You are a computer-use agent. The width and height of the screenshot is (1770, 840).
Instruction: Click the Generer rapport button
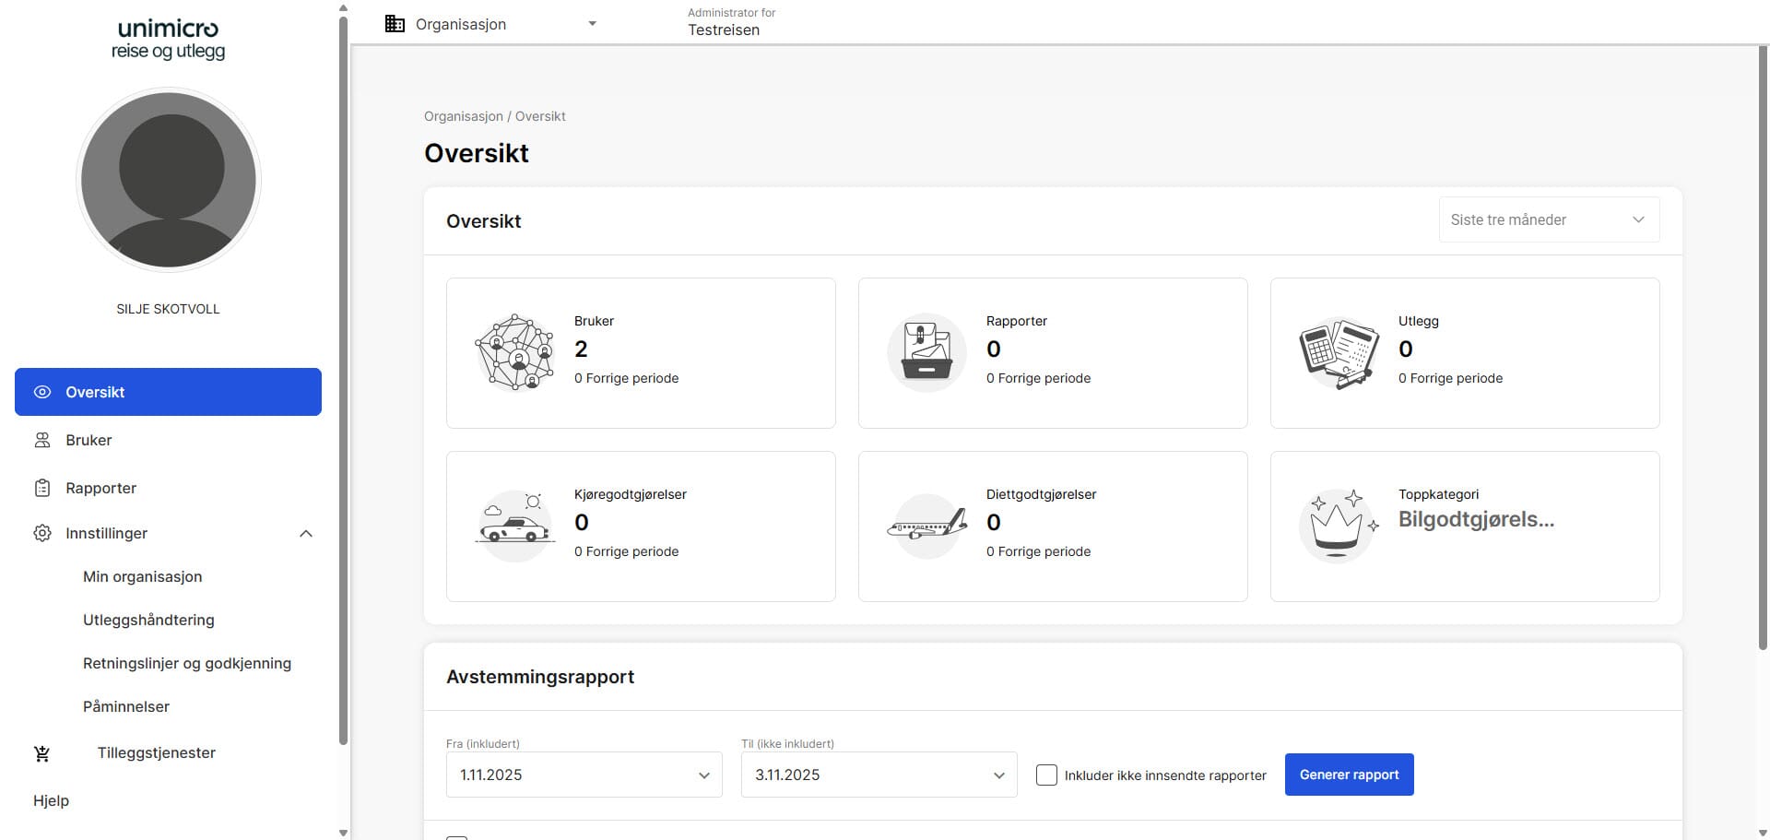point(1349,775)
